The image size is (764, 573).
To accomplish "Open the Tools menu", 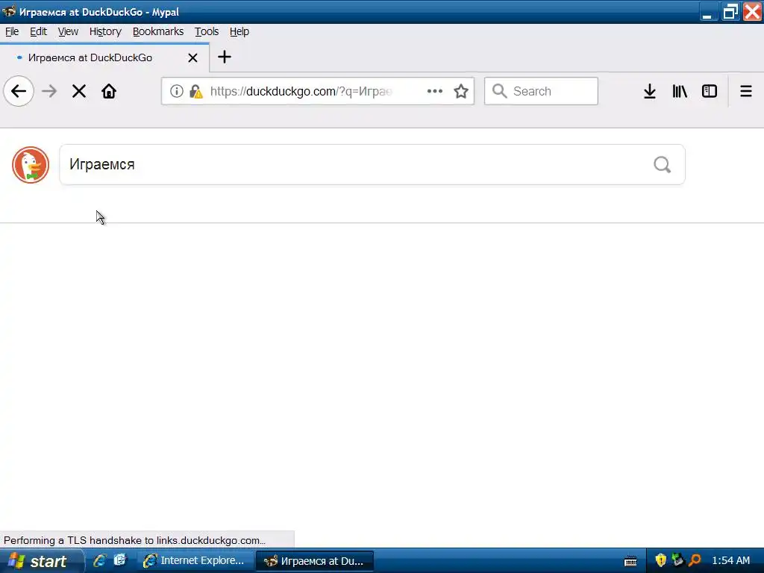I will 207,31.
